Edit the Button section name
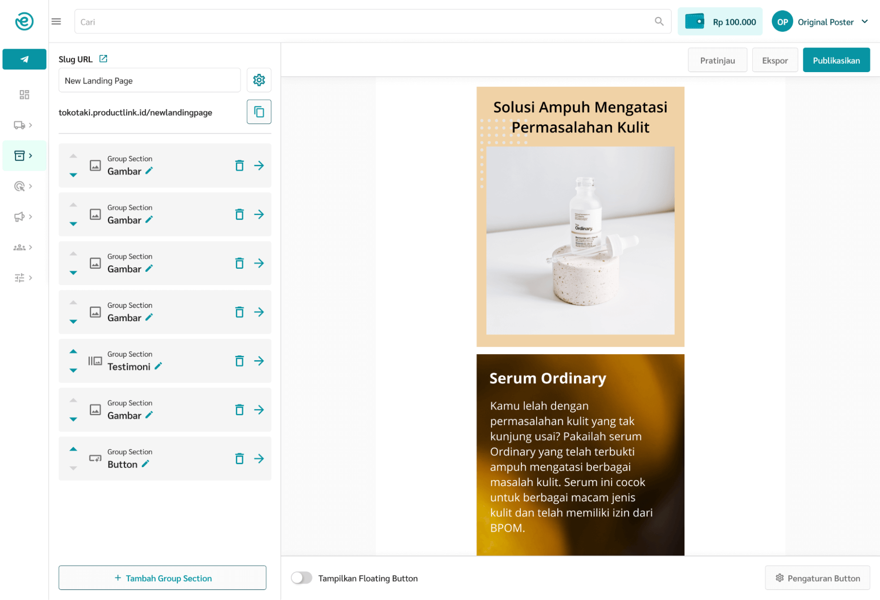The height and width of the screenshot is (600, 880). pyautogui.click(x=146, y=464)
